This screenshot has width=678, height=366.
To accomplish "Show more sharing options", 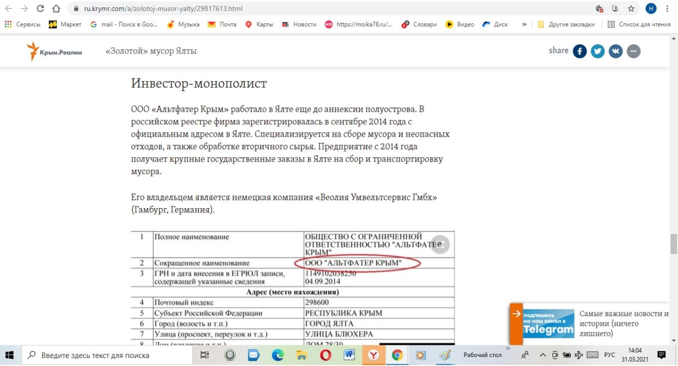I will [634, 51].
